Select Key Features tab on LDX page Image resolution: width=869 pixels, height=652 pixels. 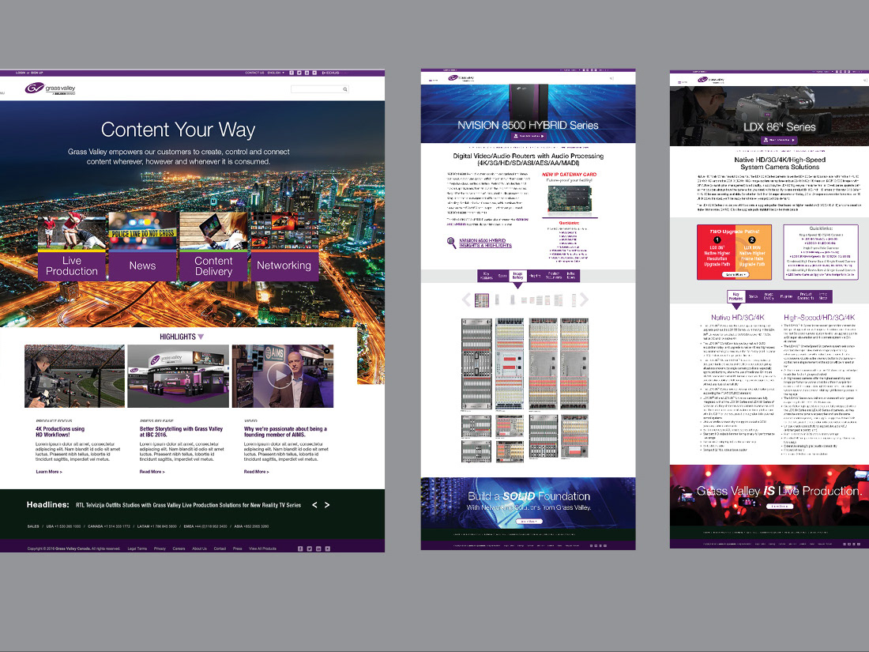(736, 296)
